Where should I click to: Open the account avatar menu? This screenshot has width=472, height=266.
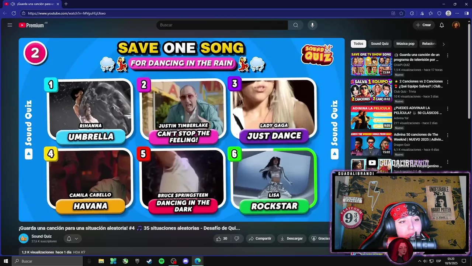pos(456,25)
